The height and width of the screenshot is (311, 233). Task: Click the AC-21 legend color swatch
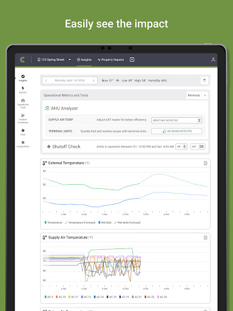133,297
